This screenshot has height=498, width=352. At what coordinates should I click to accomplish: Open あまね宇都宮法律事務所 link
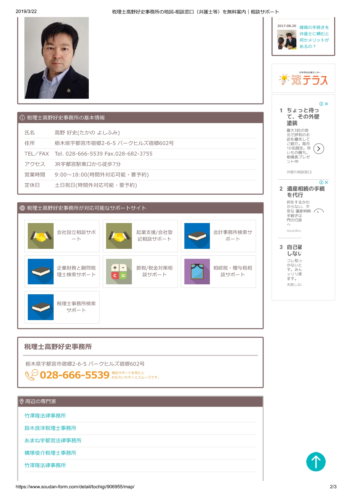pyautogui.click(x=53, y=440)
